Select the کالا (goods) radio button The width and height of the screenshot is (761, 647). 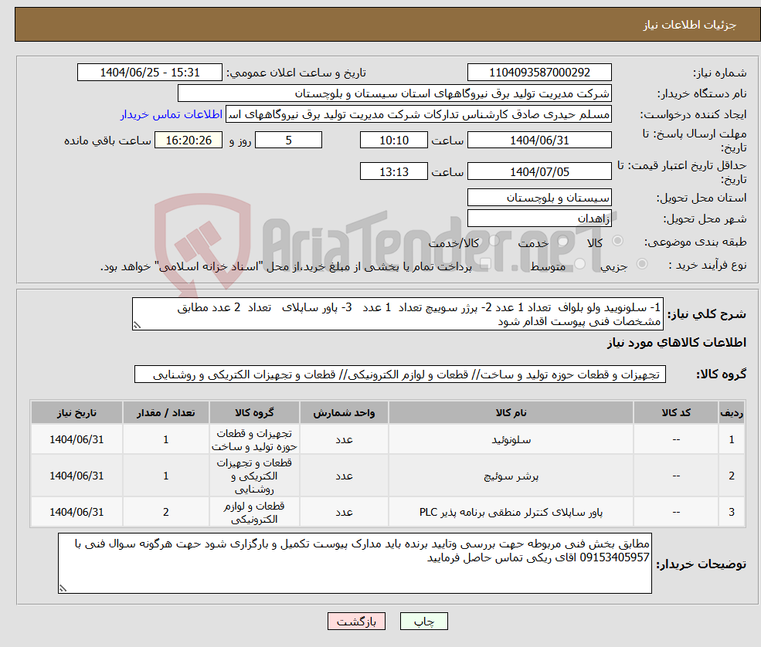click(x=619, y=241)
